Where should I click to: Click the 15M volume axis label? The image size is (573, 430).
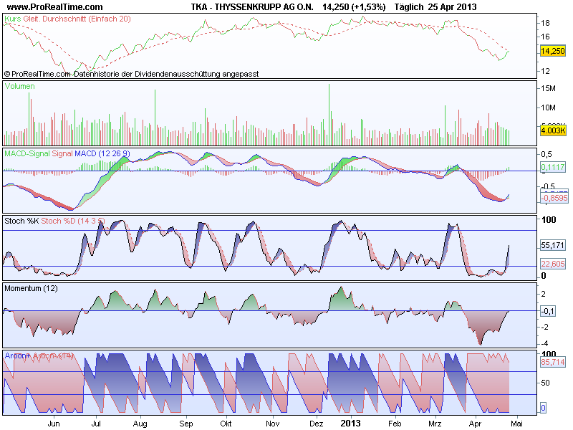548,88
